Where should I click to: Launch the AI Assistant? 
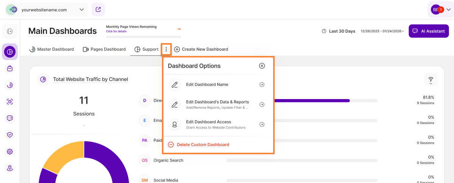(x=429, y=31)
